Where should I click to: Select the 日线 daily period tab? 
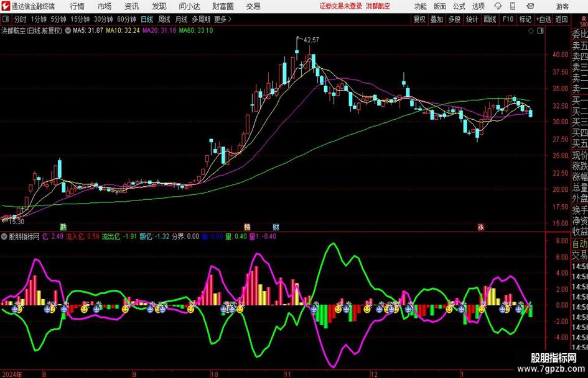(x=147, y=19)
